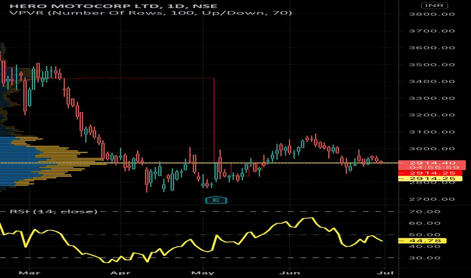Screen dimensions: 471x278
Task: Click the Jul label on time axis
Action: click(385, 273)
